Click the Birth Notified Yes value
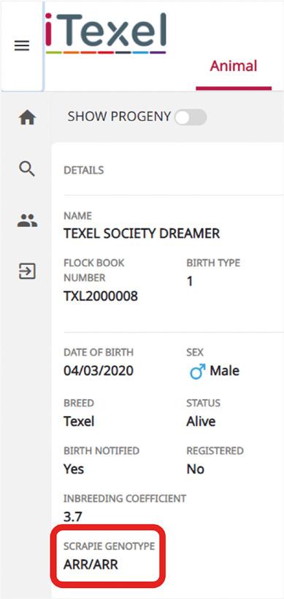Image resolution: width=284 pixels, height=599 pixels. point(74,469)
